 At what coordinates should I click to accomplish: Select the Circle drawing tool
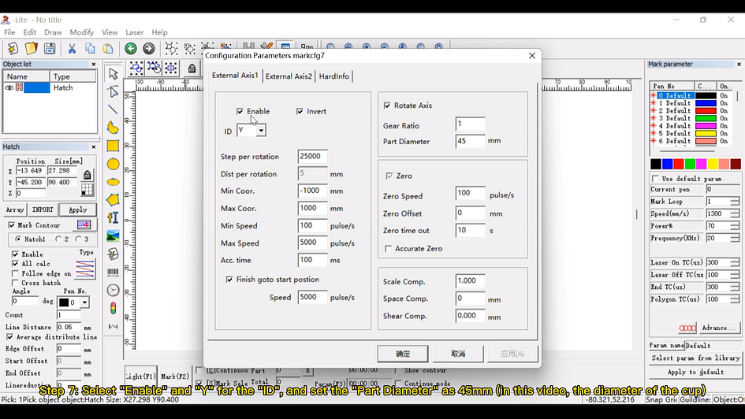click(113, 164)
